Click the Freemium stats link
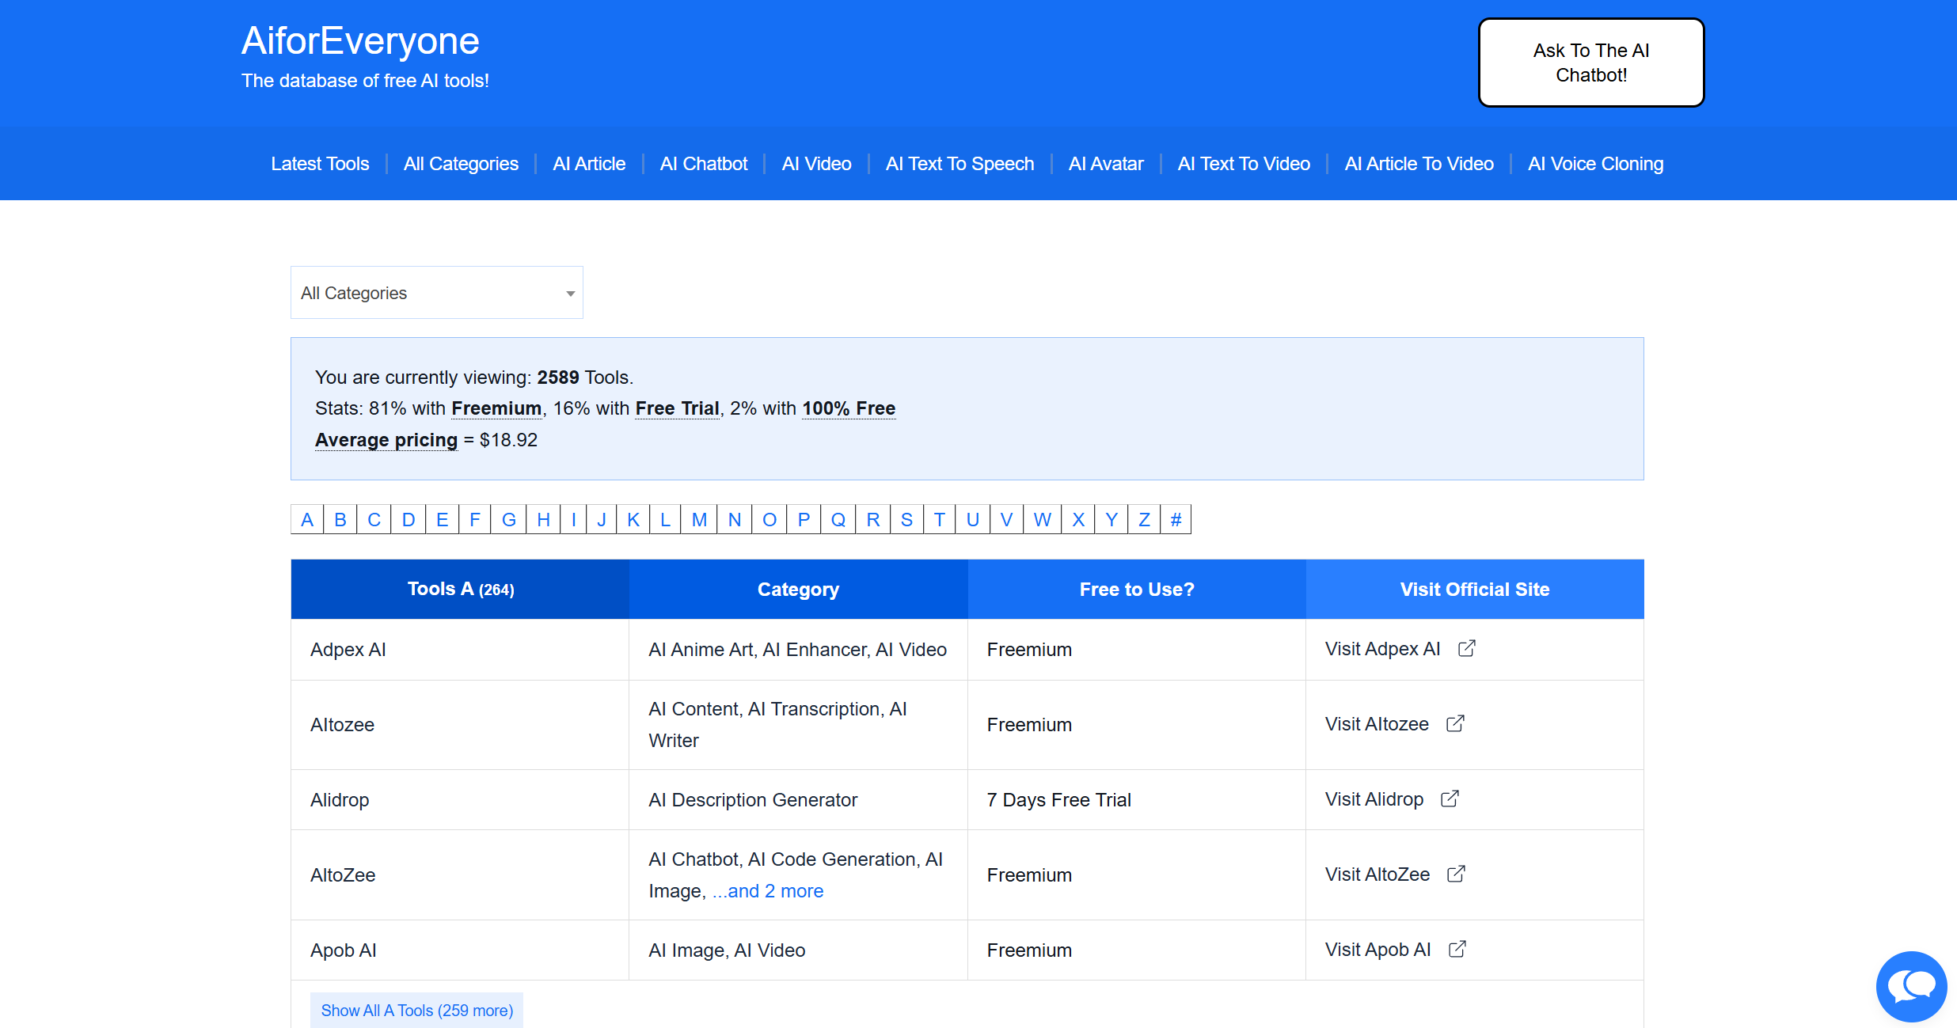This screenshot has height=1028, width=1957. pyautogui.click(x=496, y=408)
